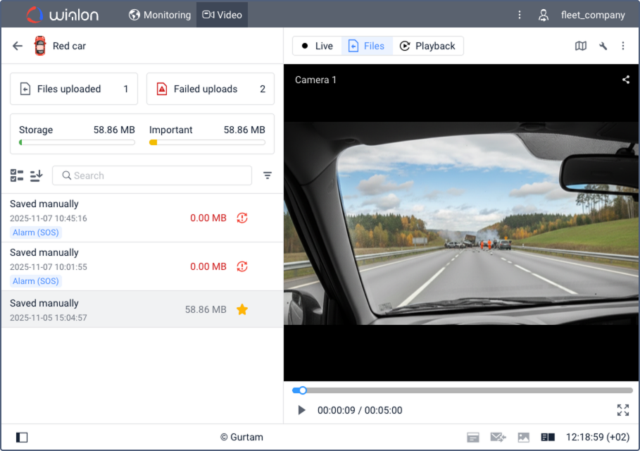Open the image viewer icon

coord(523,437)
